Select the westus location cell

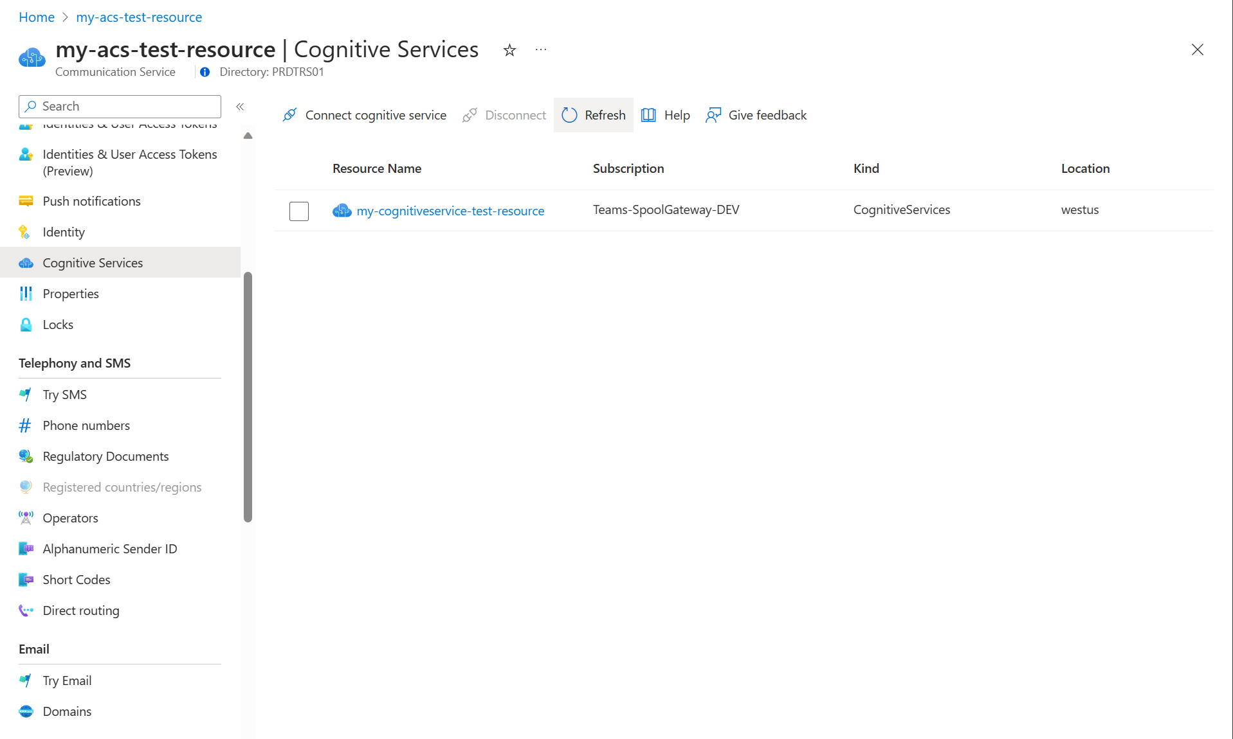coord(1080,209)
